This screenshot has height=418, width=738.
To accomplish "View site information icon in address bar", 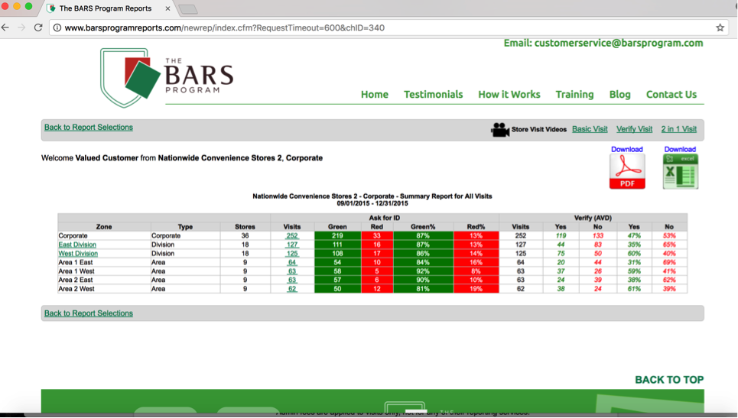I will click(x=57, y=28).
